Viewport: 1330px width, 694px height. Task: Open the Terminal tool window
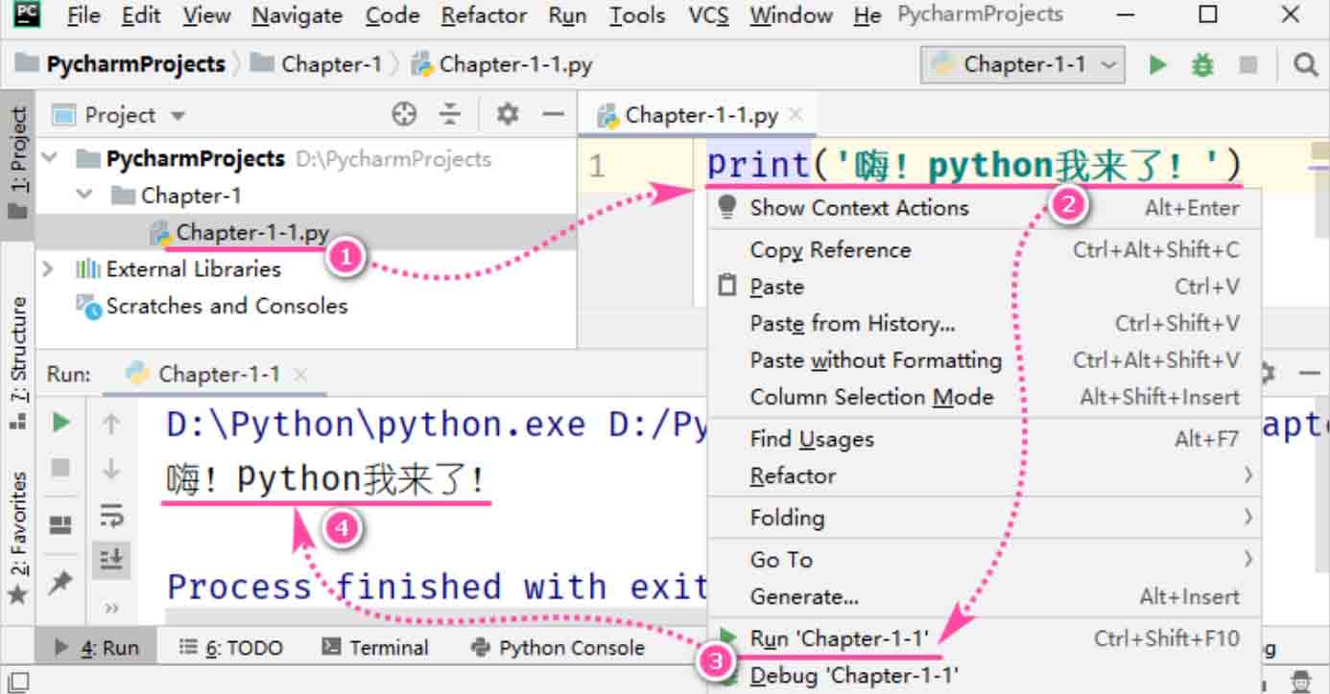point(375,648)
